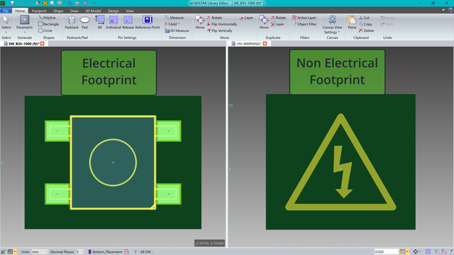
Task: Click the Bottom_Placement layer color swatch
Action: (90, 252)
